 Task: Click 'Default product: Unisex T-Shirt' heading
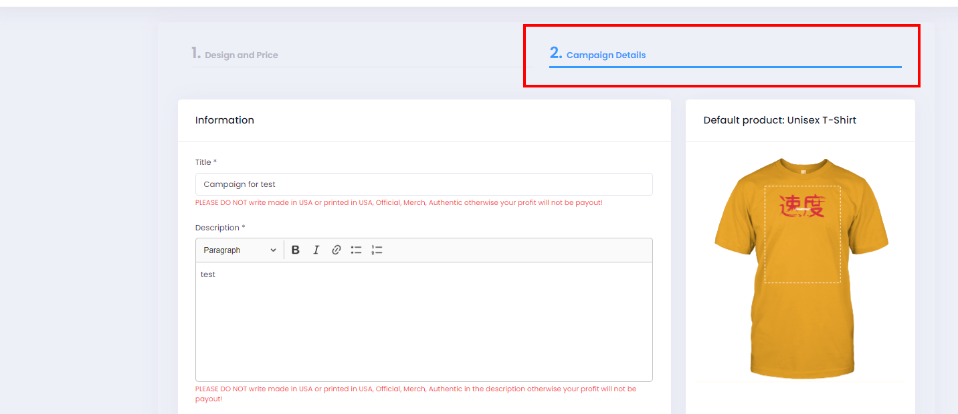coord(780,120)
